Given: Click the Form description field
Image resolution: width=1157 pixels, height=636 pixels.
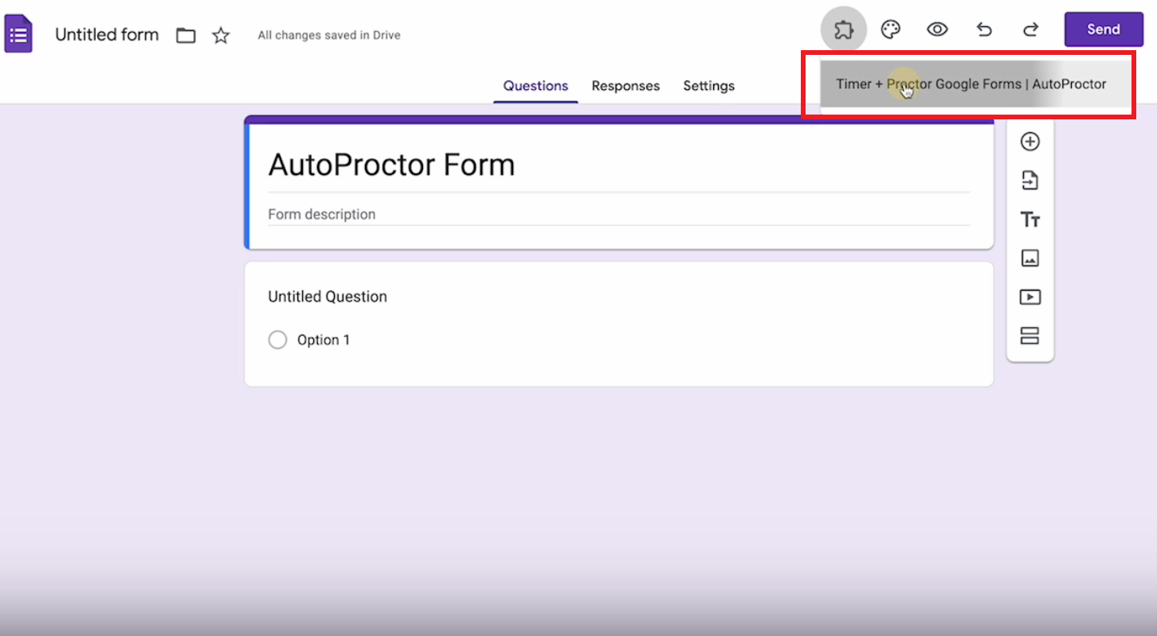Looking at the screenshot, I should 618,214.
